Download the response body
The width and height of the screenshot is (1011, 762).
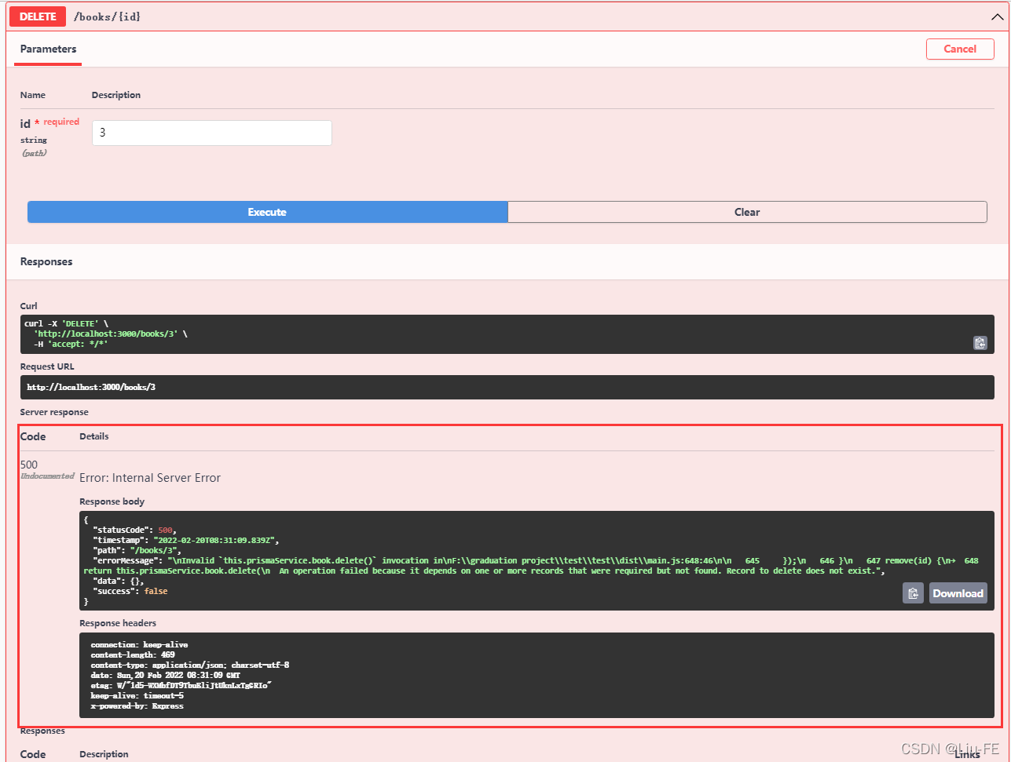point(958,593)
